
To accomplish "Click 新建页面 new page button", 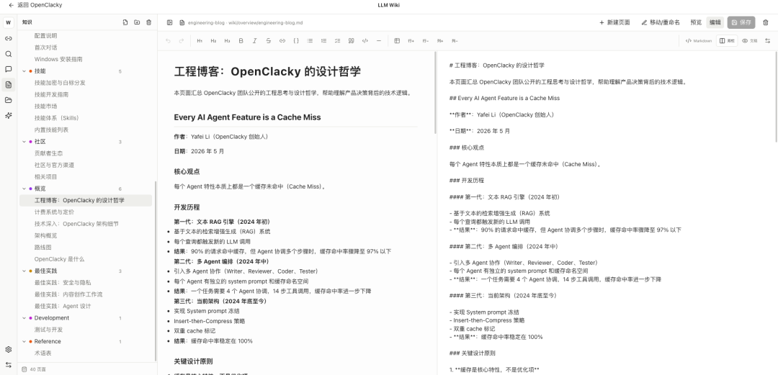I will click(614, 22).
